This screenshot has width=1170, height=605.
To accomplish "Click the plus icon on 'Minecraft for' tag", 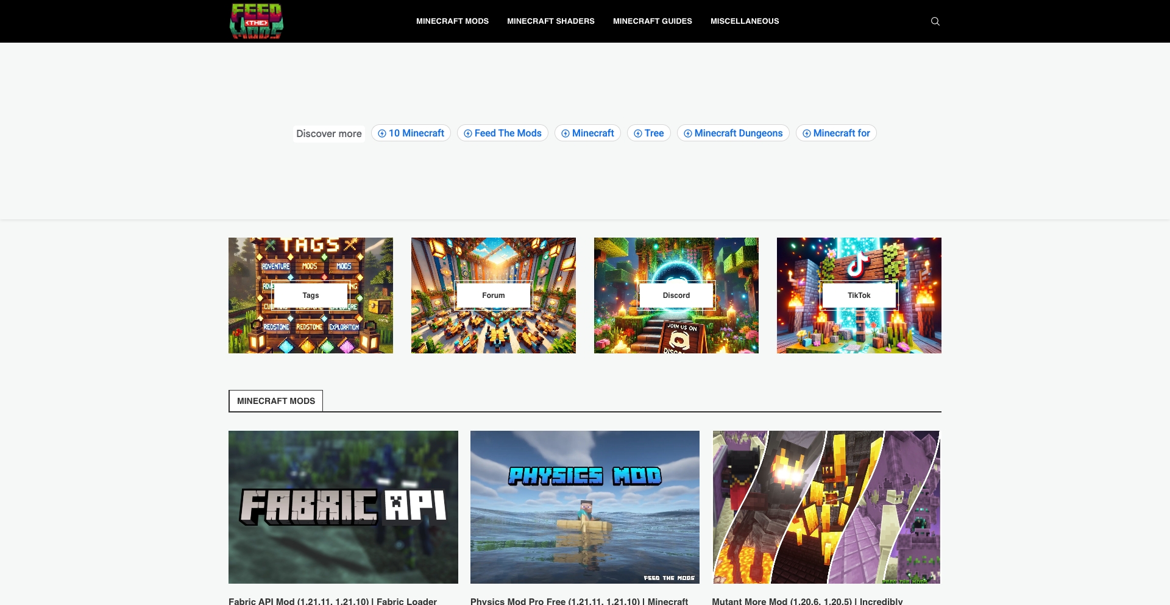I will point(806,133).
